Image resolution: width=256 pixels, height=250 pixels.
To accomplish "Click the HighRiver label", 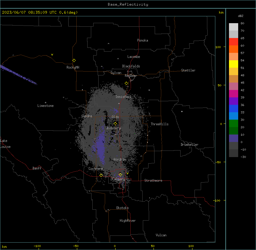I will [128, 221].
